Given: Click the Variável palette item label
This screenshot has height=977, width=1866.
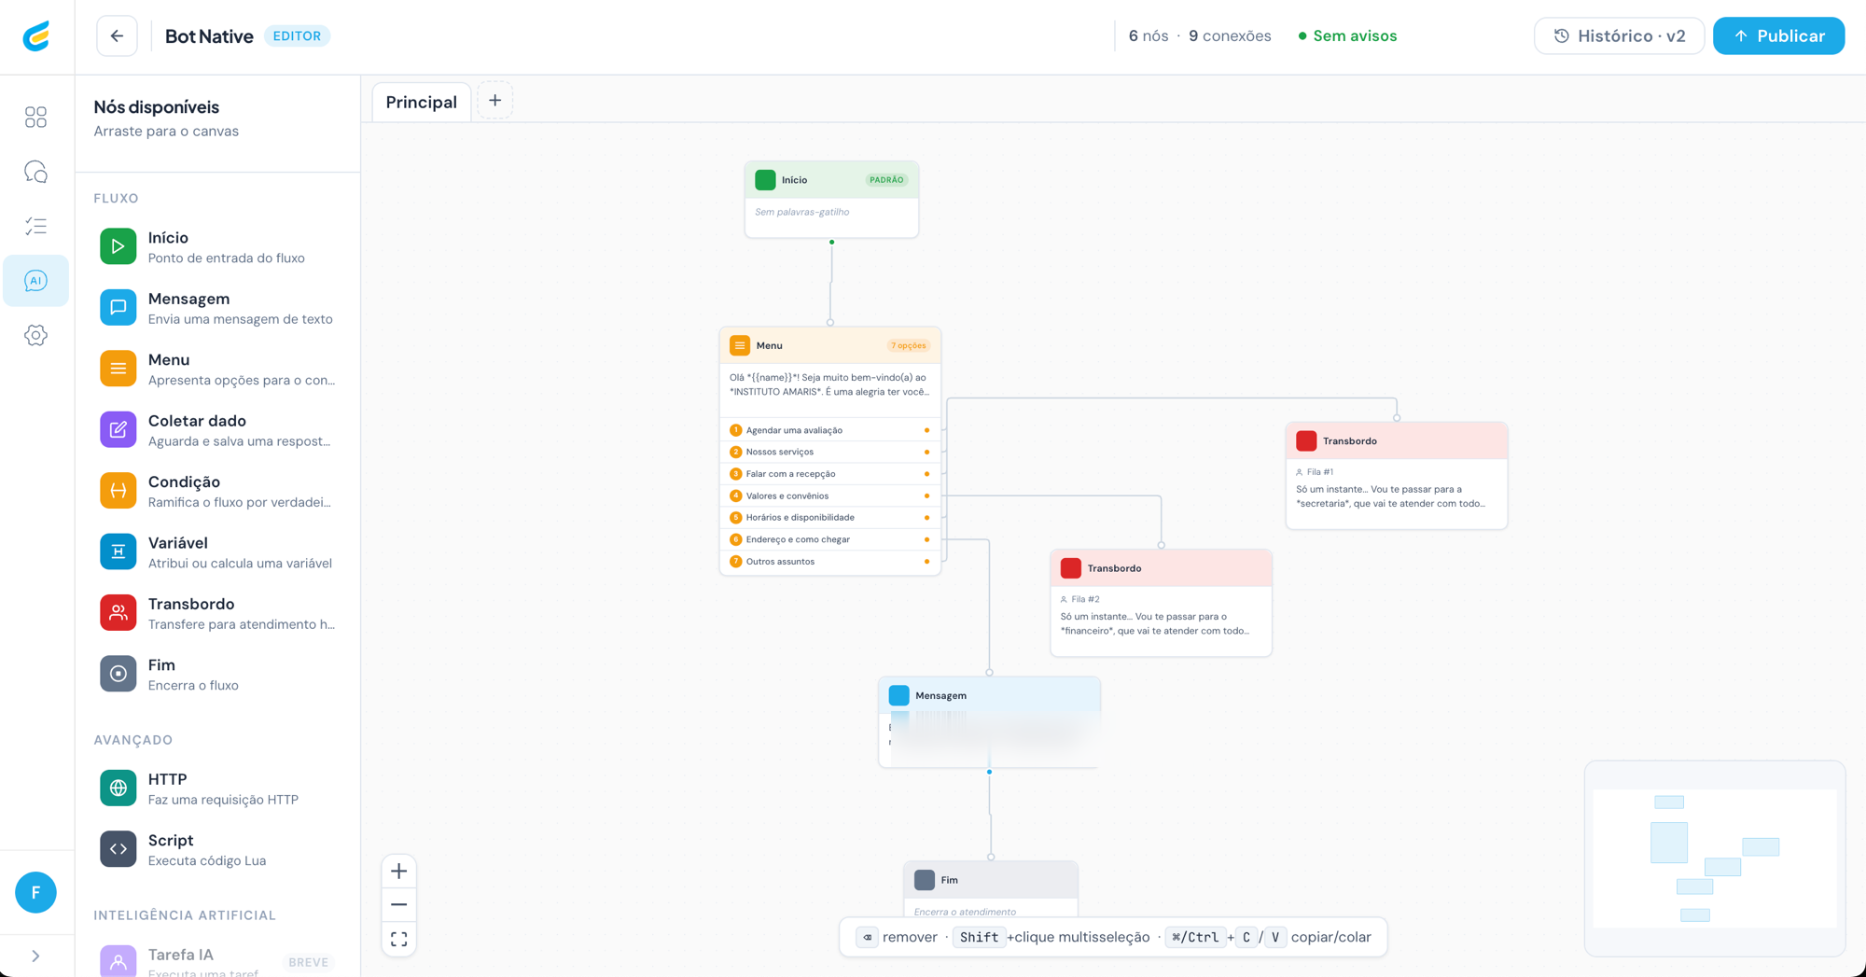Looking at the screenshot, I should [x=178, y=543].
